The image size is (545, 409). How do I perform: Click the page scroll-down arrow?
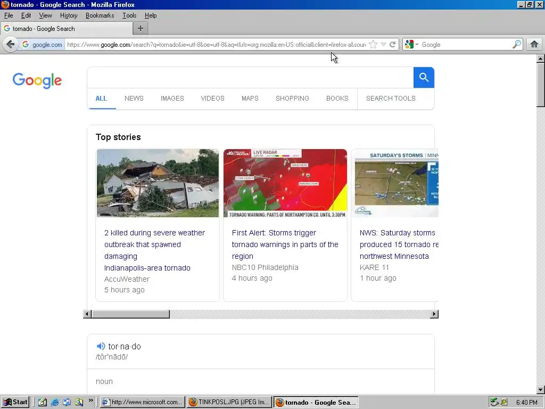(541, 389)
